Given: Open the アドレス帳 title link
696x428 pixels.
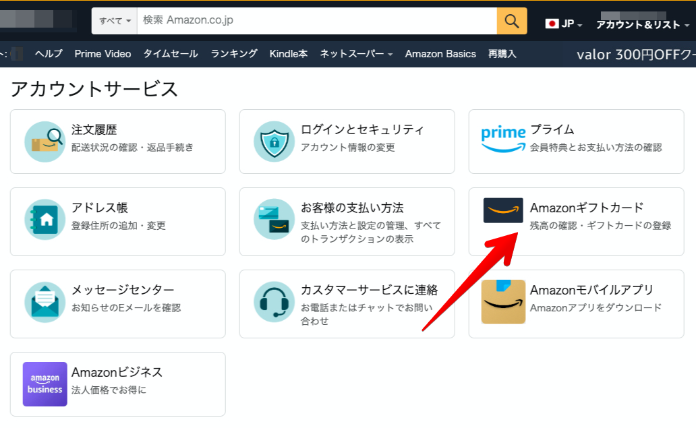Looking at the screenshot, I should point(100,208).
